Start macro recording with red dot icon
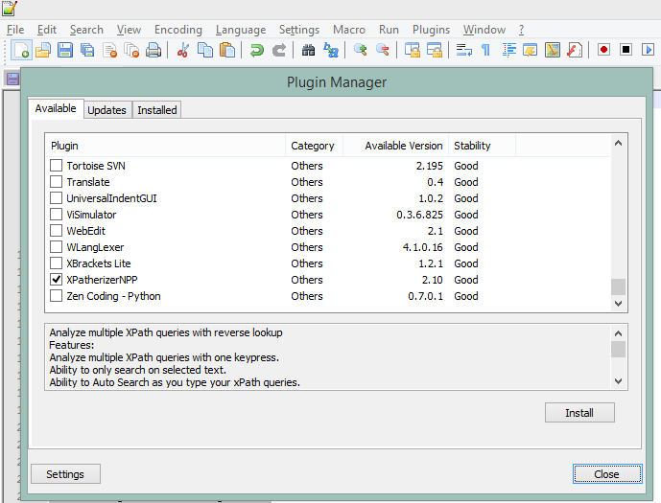 pyautogui.click(x=603, y=50)
